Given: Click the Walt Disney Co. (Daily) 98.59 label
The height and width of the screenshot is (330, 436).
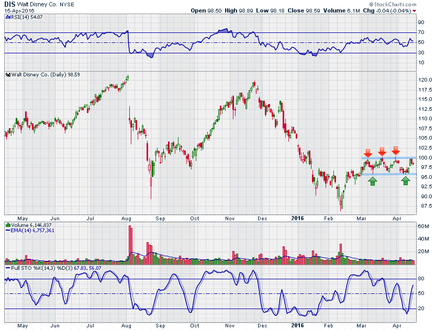Looking at the screenshot, I should pos(46,75).
